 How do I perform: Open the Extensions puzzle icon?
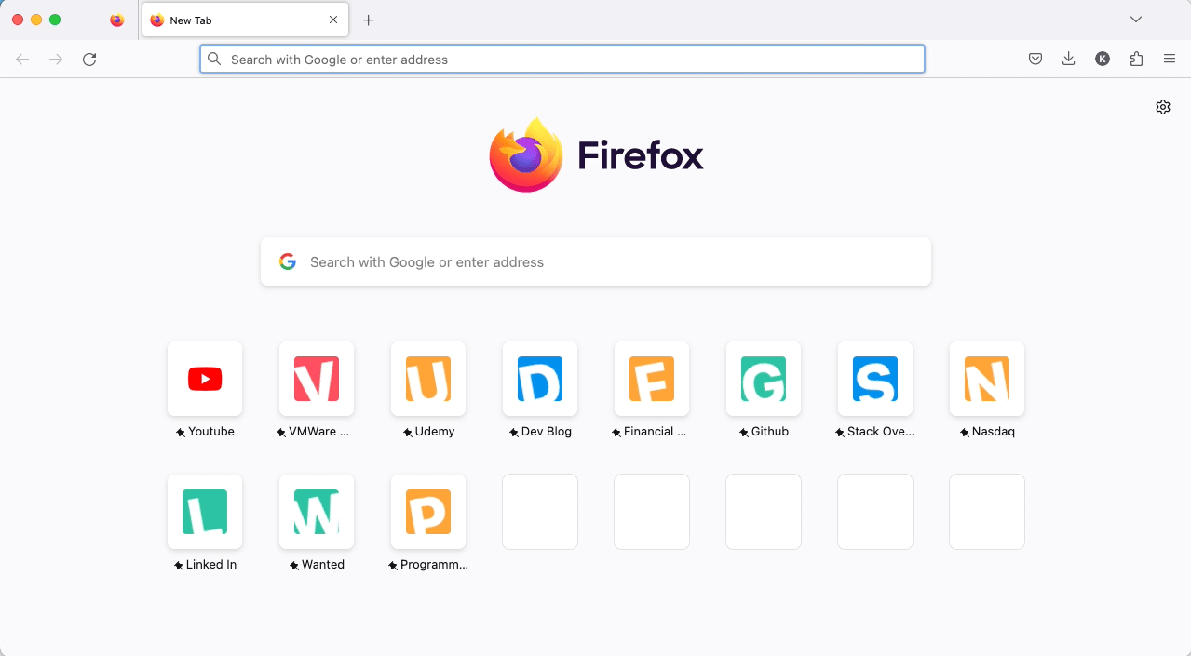point(1136,60)
